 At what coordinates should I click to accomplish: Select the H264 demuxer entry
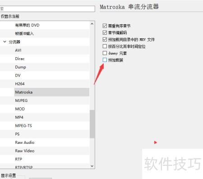(20, 84)
